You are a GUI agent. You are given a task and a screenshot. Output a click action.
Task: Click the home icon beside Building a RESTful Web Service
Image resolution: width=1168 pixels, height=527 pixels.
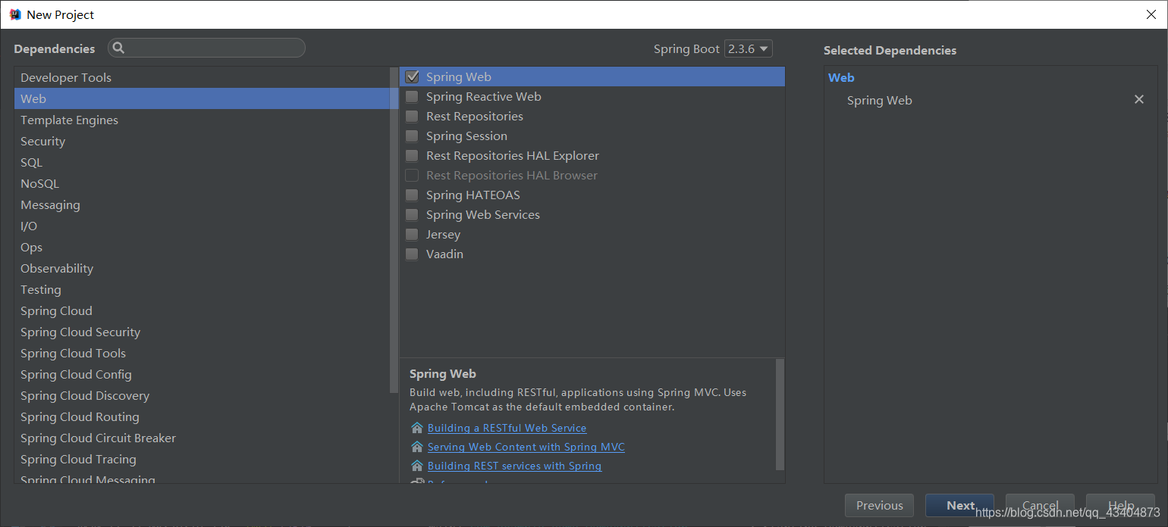point(416,429)
